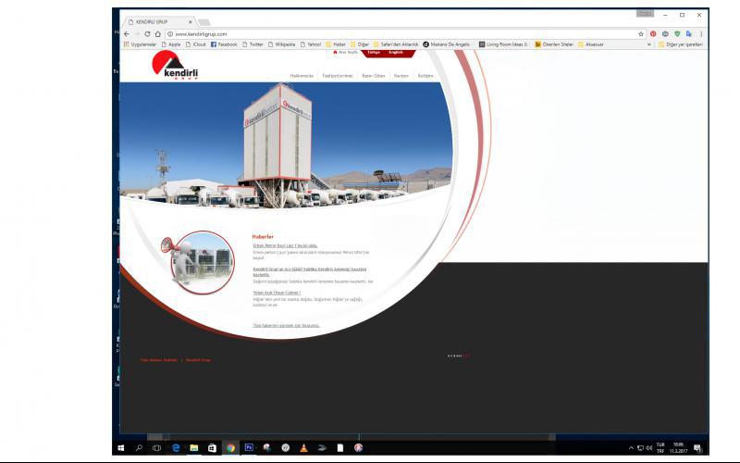The height and width of the screenshot is (463, 740).
Task: Switch to Chrome on the taskbar
Action: pyautogui.click(x=230, y=448)
